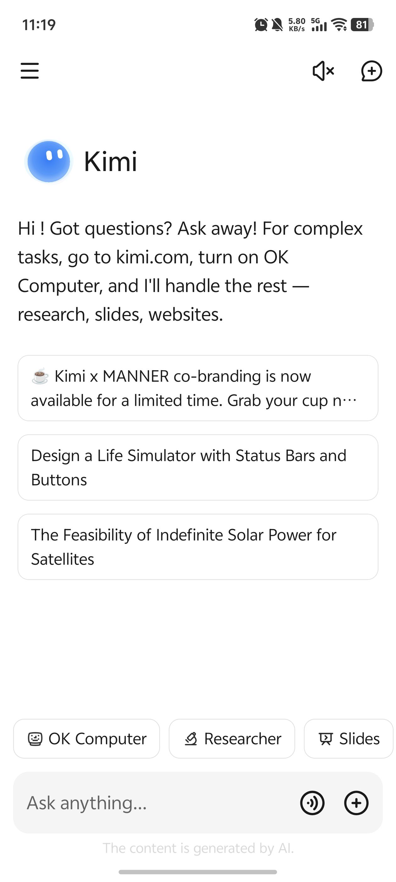
Task: Select the Life Simulator design prompt
Action: click(198, 467)
